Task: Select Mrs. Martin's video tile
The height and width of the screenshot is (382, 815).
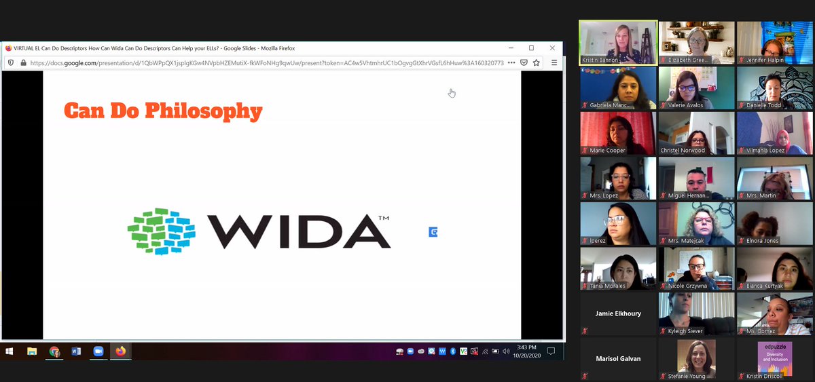Action: [774, 178]
